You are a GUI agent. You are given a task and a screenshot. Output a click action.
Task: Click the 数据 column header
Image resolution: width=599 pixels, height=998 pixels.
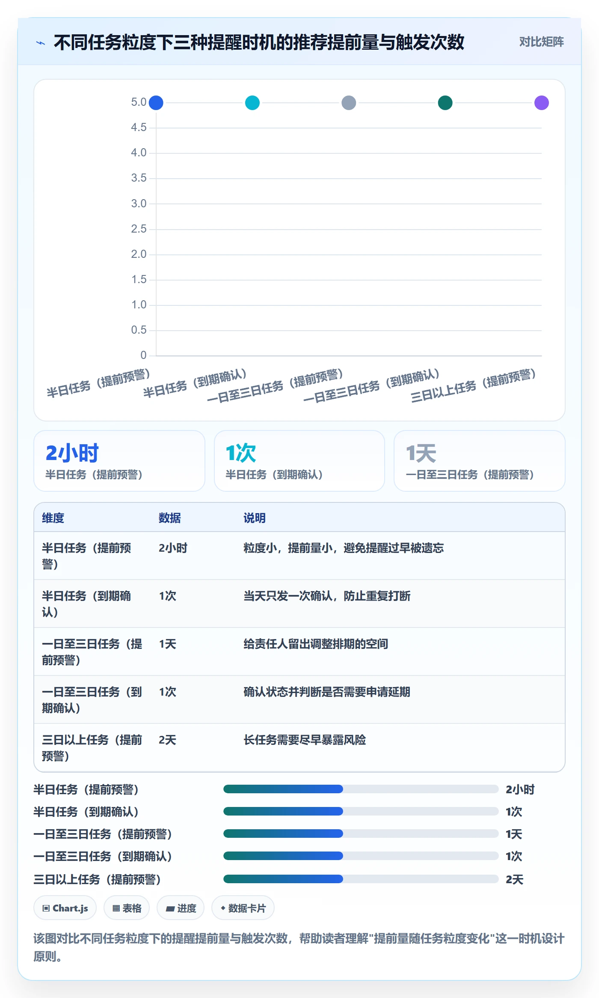pos(170,518)
